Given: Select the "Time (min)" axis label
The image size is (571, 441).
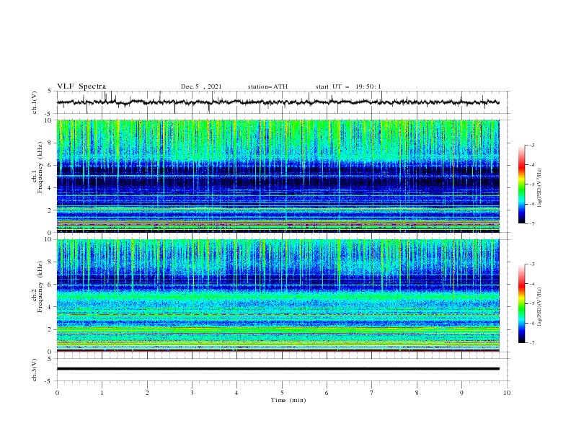Looking at the screenshot, I should tap(288, 400).
